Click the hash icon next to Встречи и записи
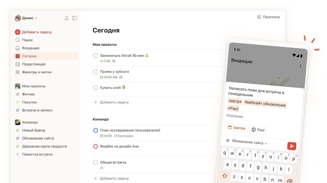Viewport: 327px width, 183px height. (x=17, y=110)
